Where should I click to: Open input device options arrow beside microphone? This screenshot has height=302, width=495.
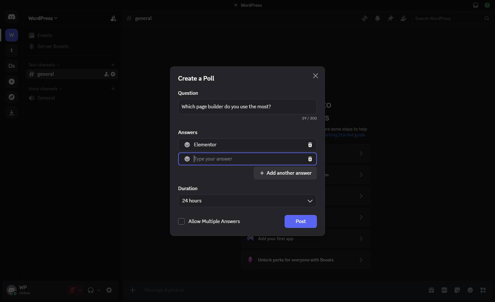(80, 290)
